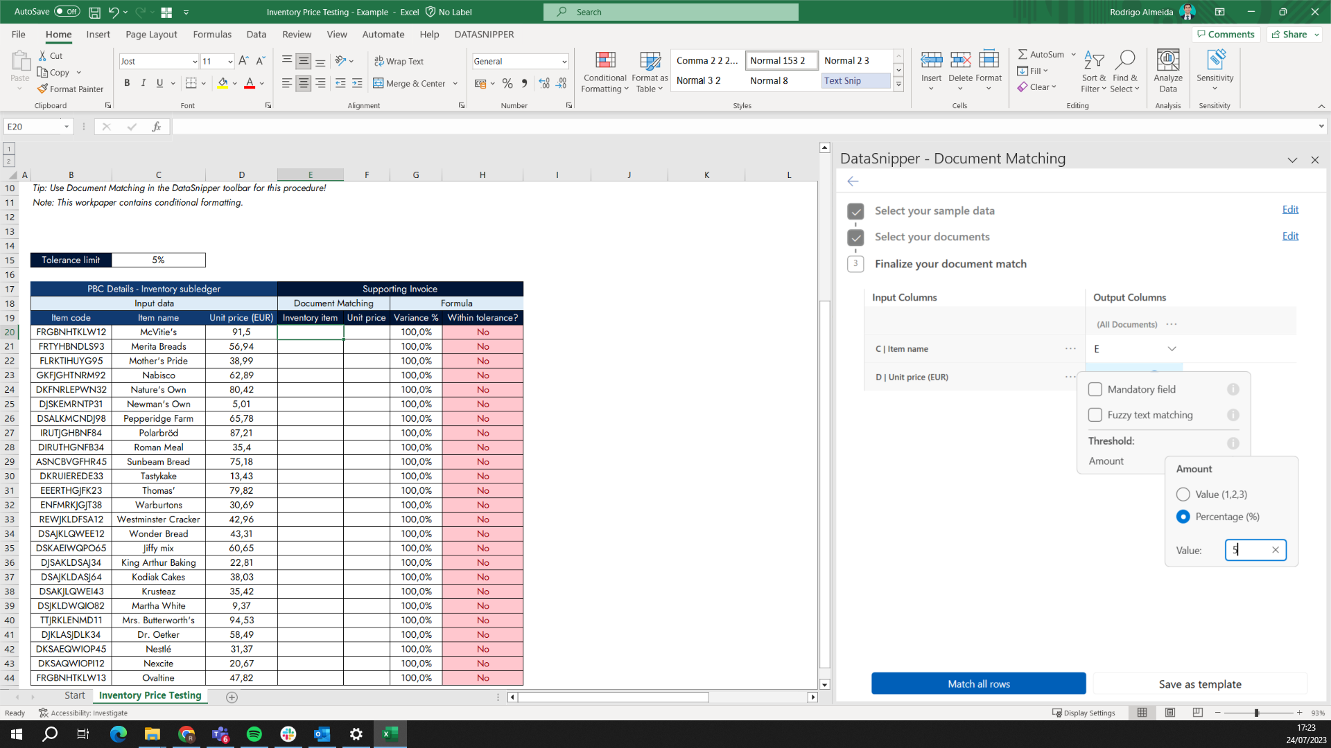Select the Start sheet tab
Image resolution: width=1331 pixels, height=748 pixels.
tap(74, 695)
